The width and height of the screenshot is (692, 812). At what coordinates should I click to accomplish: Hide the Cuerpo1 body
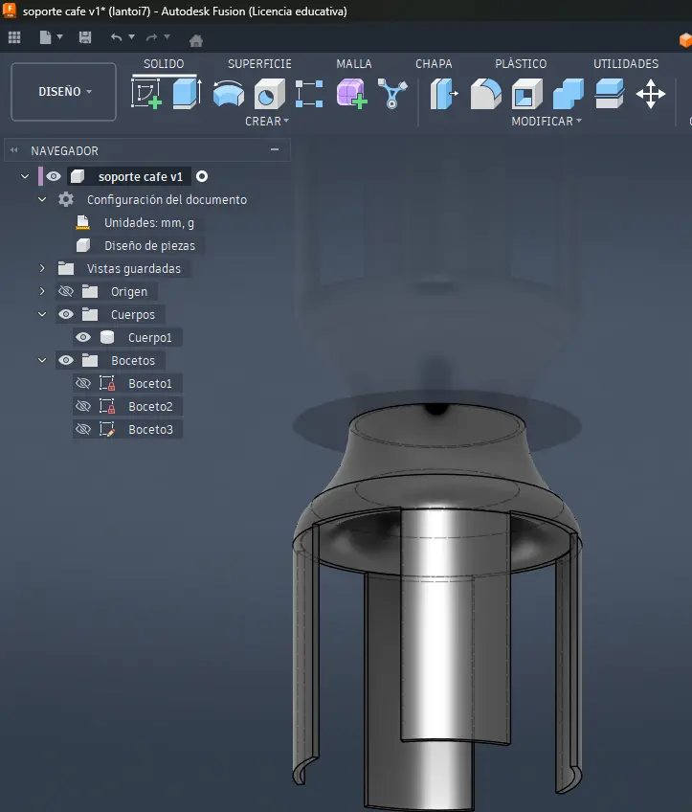coord(83,337)
